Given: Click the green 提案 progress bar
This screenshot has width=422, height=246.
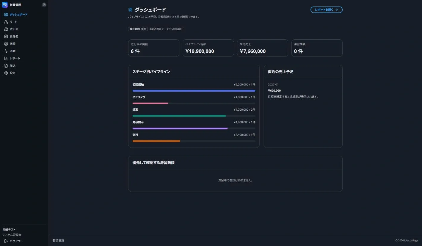Looking at the screenshot, I should [x=179, y=116].
